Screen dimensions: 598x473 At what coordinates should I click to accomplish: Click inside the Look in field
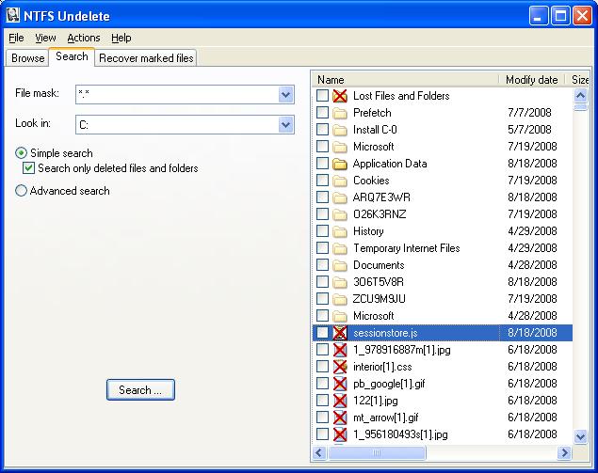click(x=177, y=124)
